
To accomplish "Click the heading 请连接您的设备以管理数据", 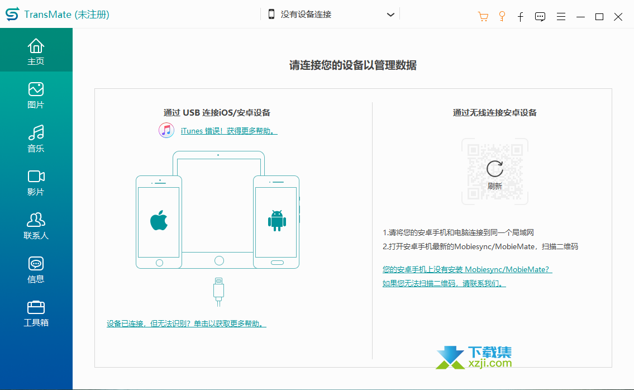I will click(x=352, y=65).
